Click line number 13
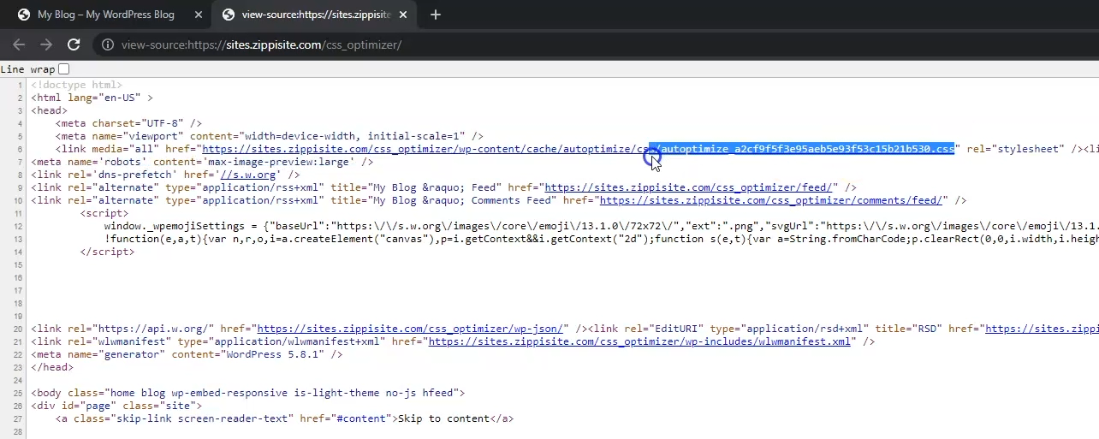The image size is (1099, 439). point(18,239)
